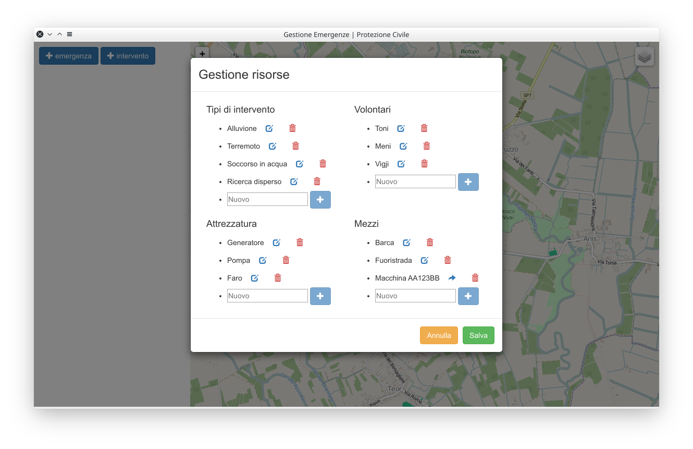
Task: Delete the Fuoristrada vehicle
Action: (x=448, y=260)
